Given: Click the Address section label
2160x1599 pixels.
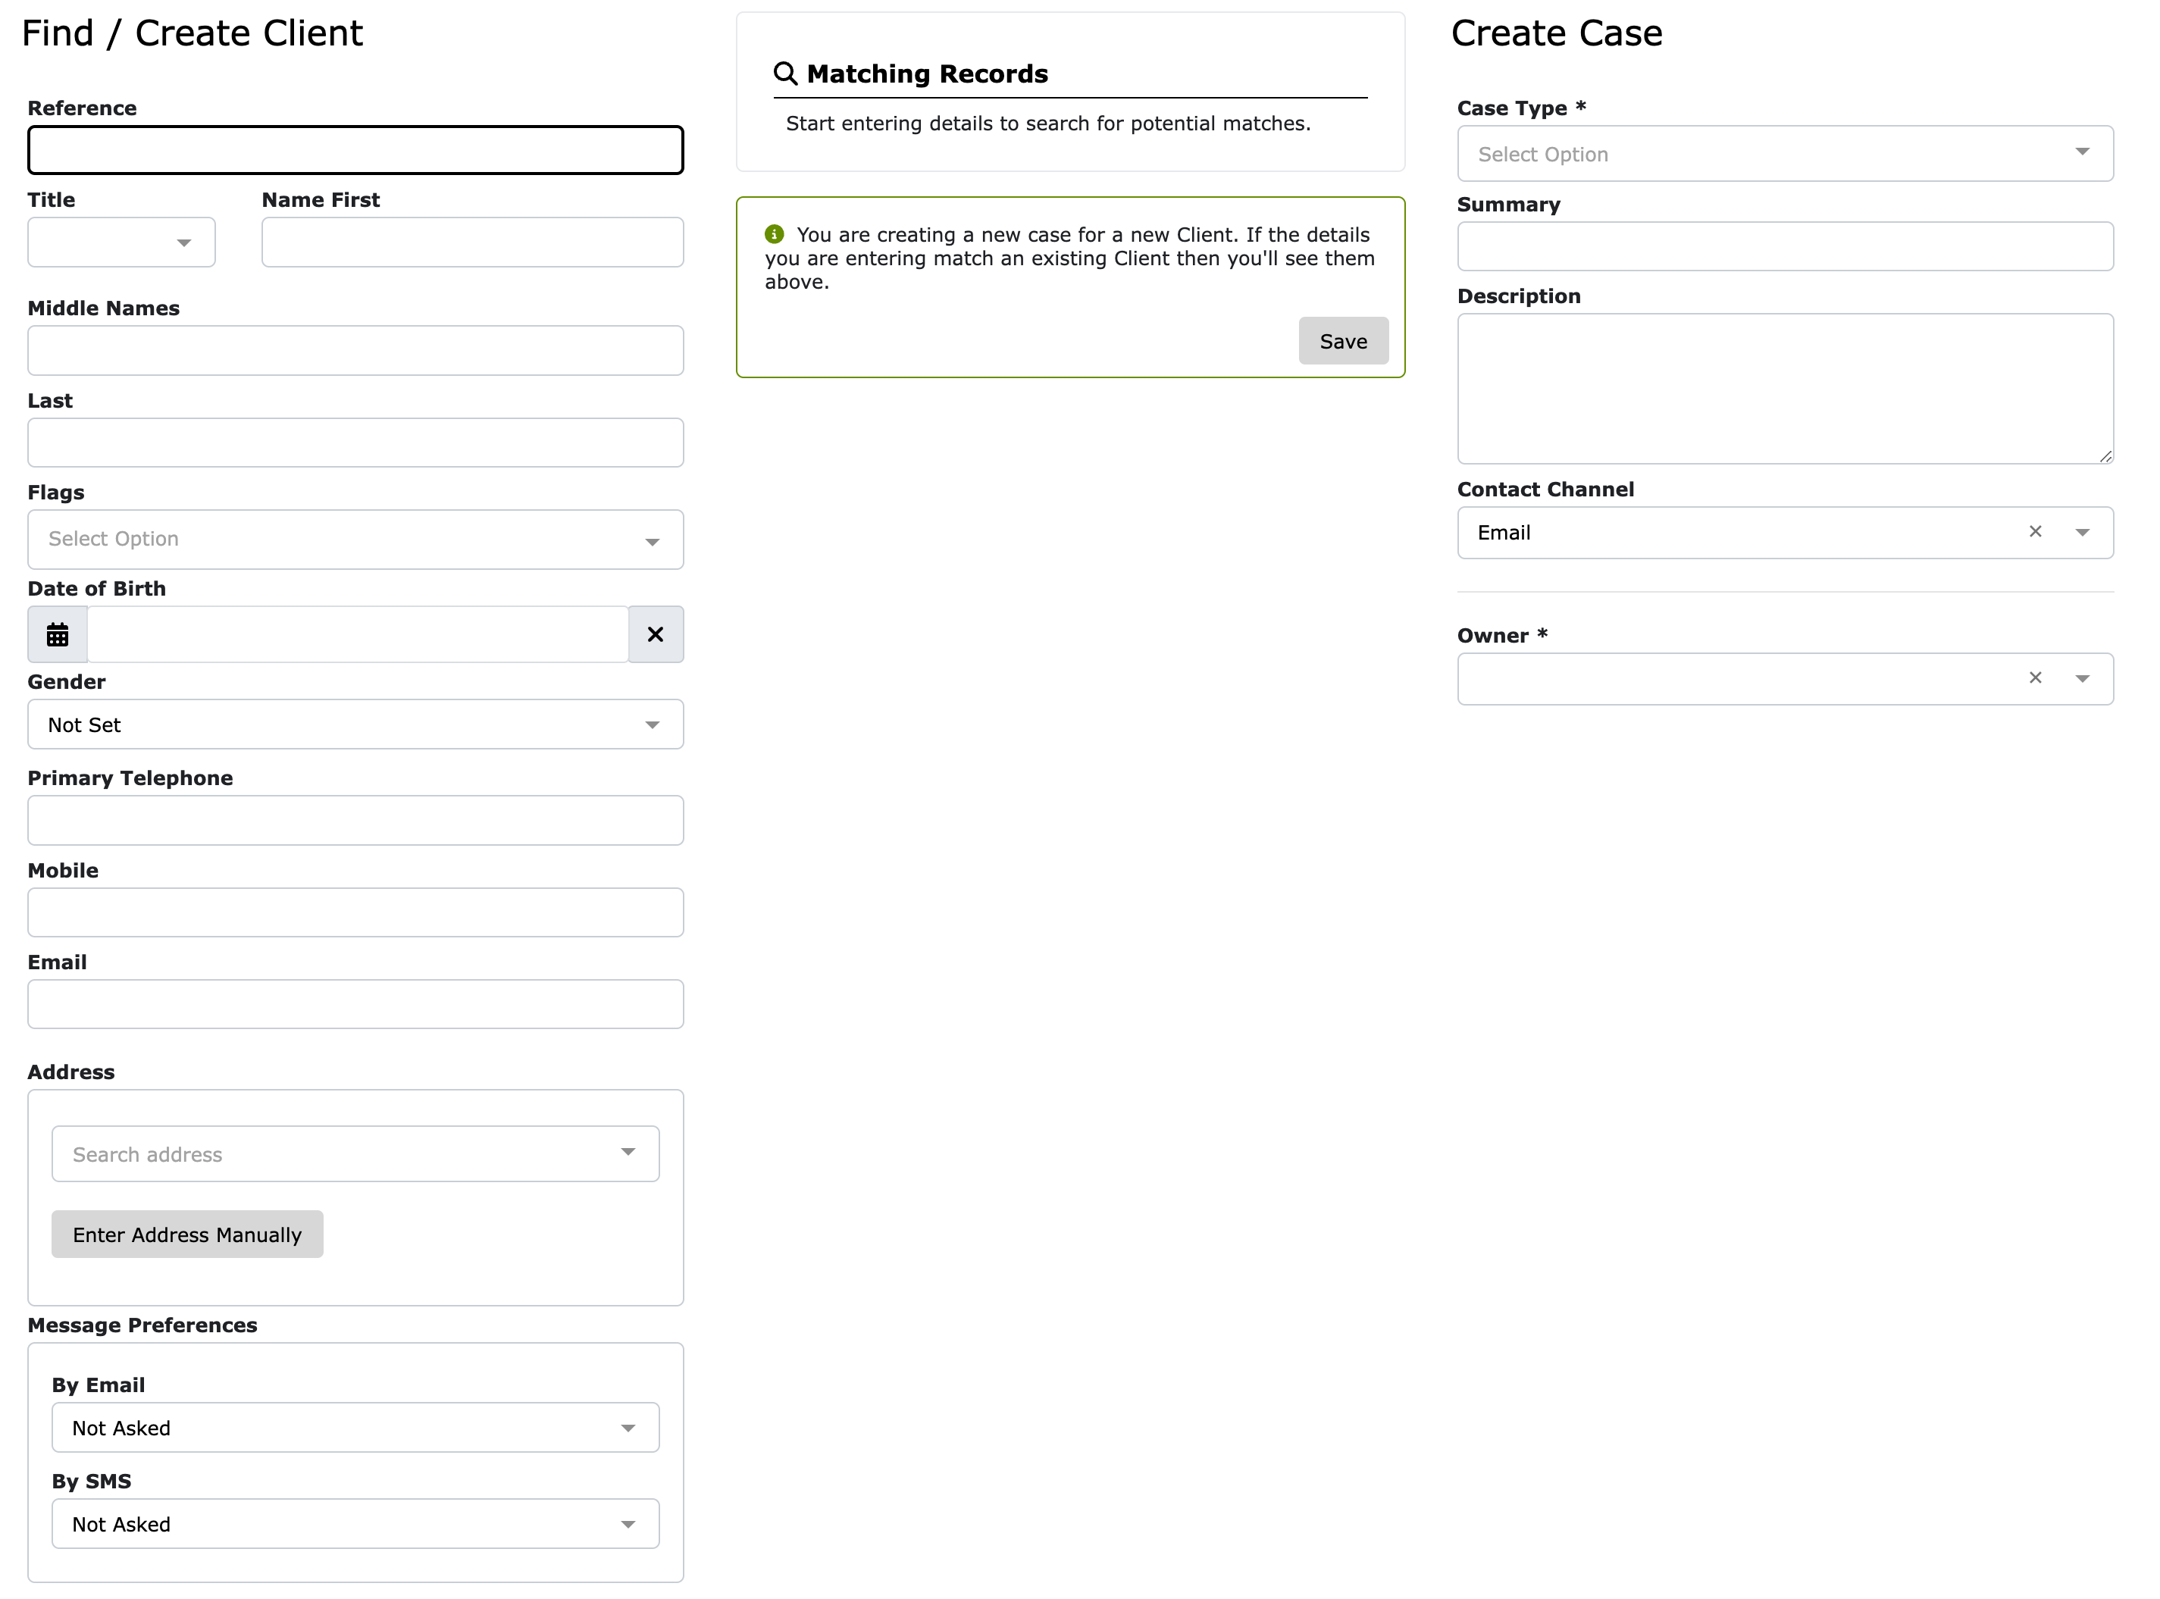Looking at the screenshot, I should pyautogui.click(x=71, y=1072).
